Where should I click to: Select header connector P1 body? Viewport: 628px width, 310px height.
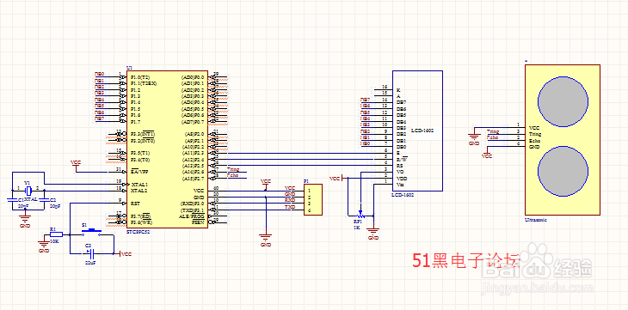[313, 199]
